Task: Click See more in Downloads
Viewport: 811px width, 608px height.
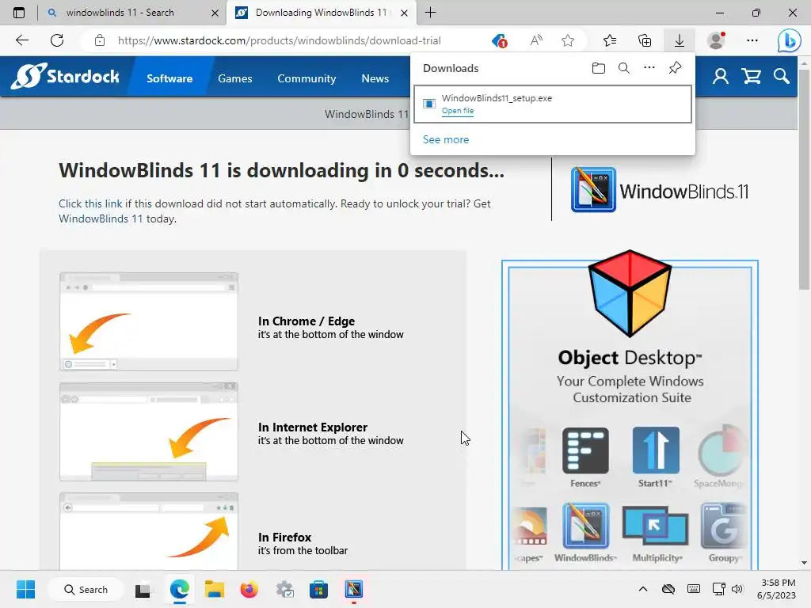Action: [446, 139]
